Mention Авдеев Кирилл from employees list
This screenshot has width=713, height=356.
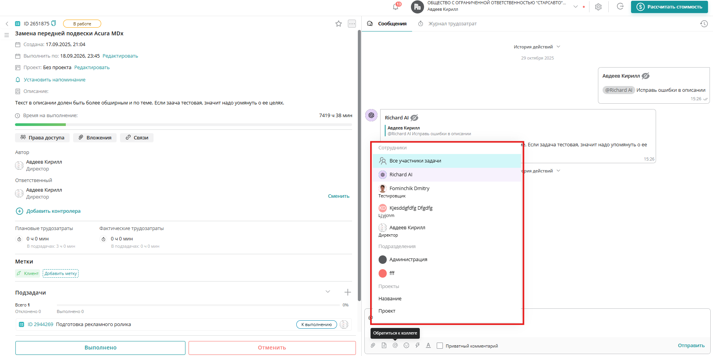[x=447, y=231]
